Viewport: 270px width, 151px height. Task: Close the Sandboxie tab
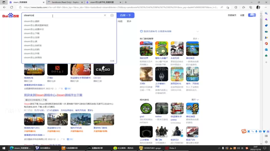click(x=82, y=2)
